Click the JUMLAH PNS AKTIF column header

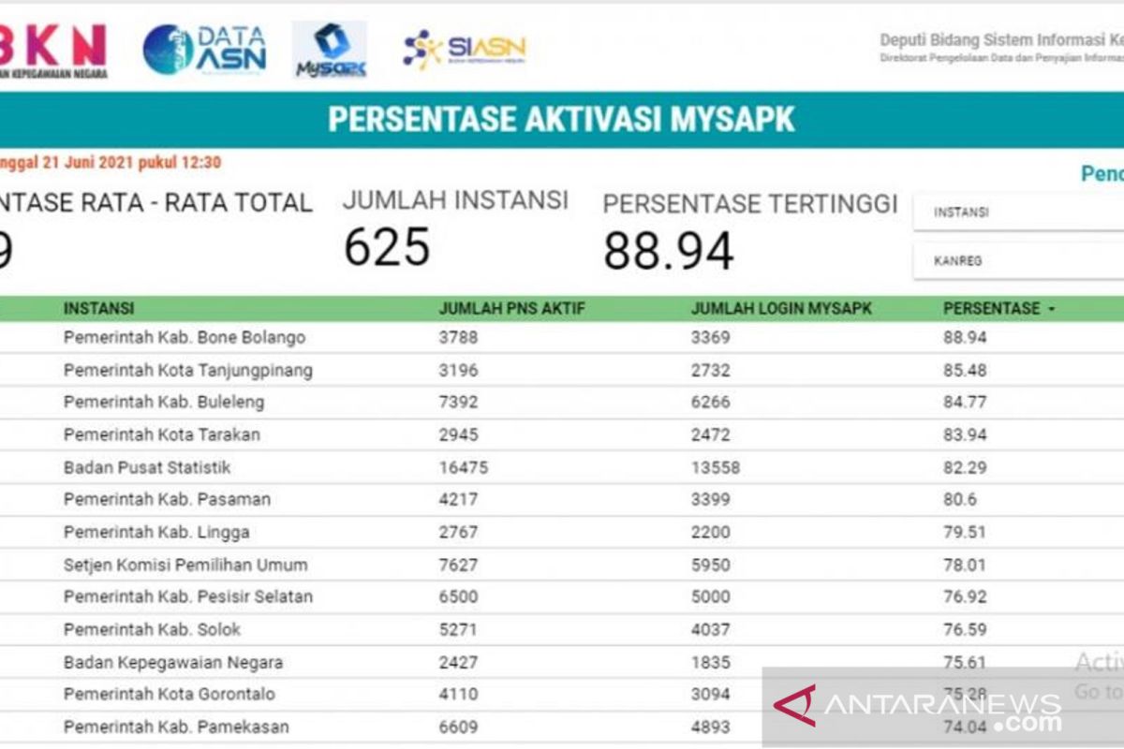click(x=511, y=308)
